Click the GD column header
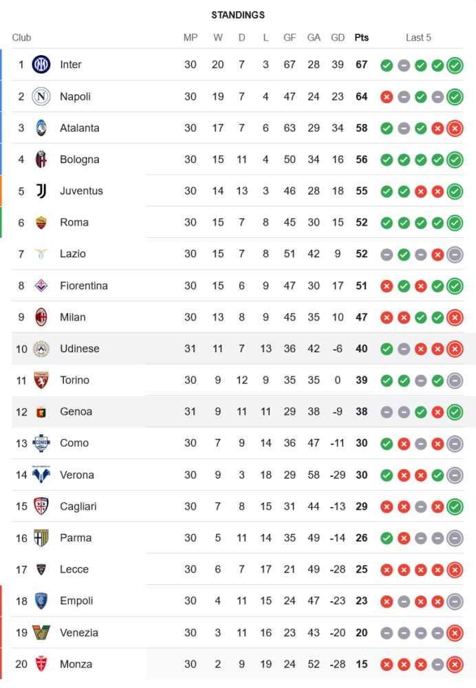Image resolution: width=476 pixels, height=688 pixels. 338,38
